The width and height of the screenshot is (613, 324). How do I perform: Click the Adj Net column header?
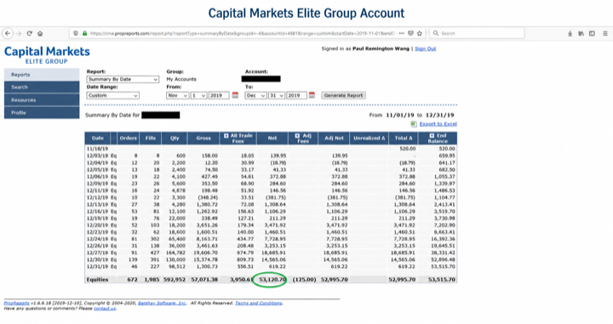(x=334, y=138)
